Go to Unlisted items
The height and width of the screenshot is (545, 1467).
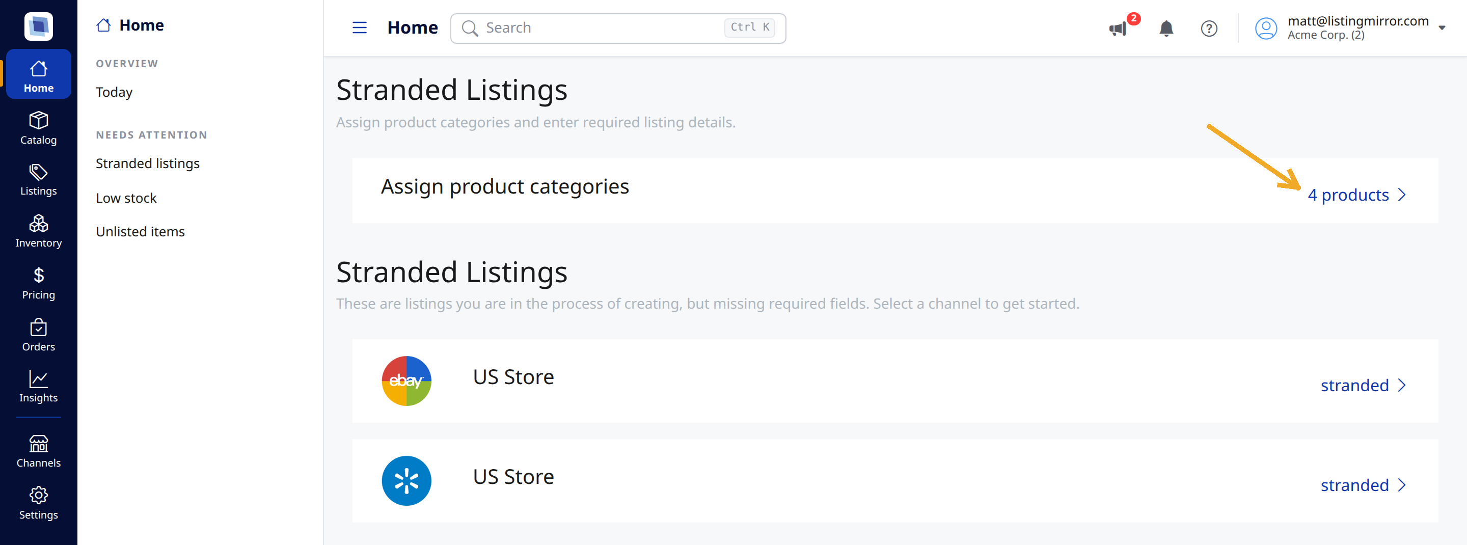pos(140,232)
